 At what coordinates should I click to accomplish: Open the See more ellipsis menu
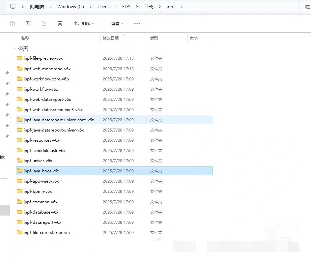click(137, 24)
